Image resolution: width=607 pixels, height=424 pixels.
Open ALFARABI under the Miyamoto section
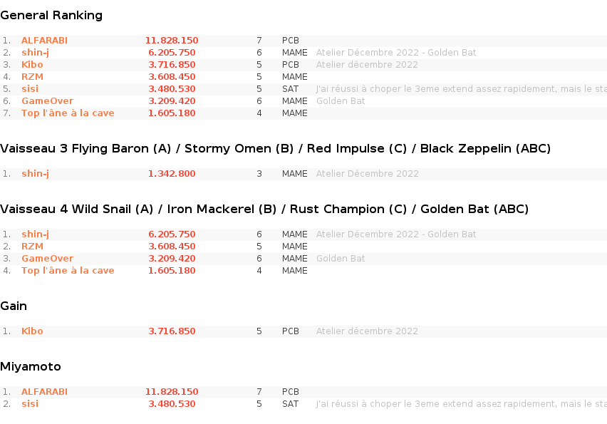(x=44, y=391)
